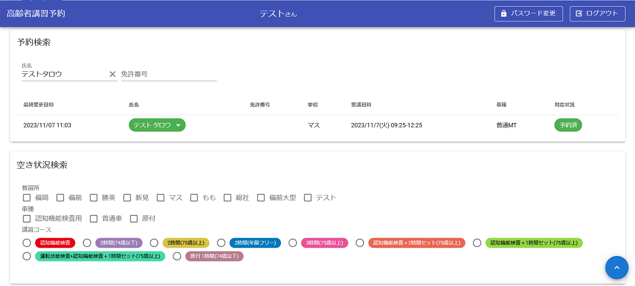Toggle the 備前大型 checkbox
The image size is (635, 286).
pyautogui.click(x=261, y=198)
